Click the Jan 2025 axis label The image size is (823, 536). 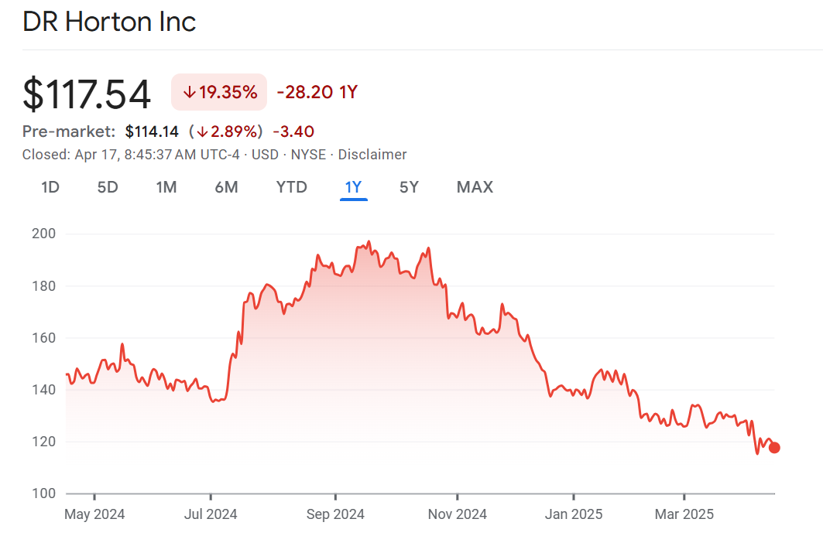(x=574, y=514)
